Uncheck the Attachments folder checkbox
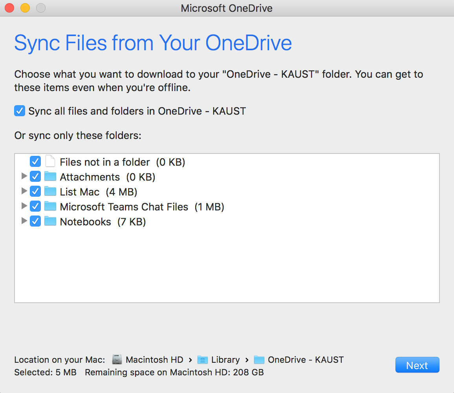This screenshot has width=454, height=393. pyautogui.click(x=35, y=176)
